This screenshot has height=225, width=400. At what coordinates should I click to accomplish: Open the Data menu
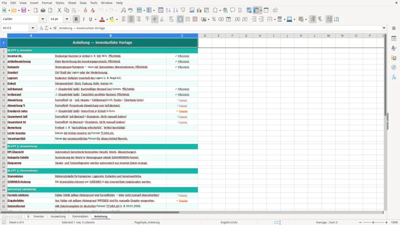tap(83, 3)
